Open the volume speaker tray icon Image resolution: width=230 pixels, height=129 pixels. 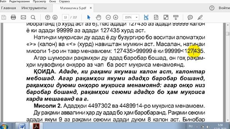[x=208, y=127]
